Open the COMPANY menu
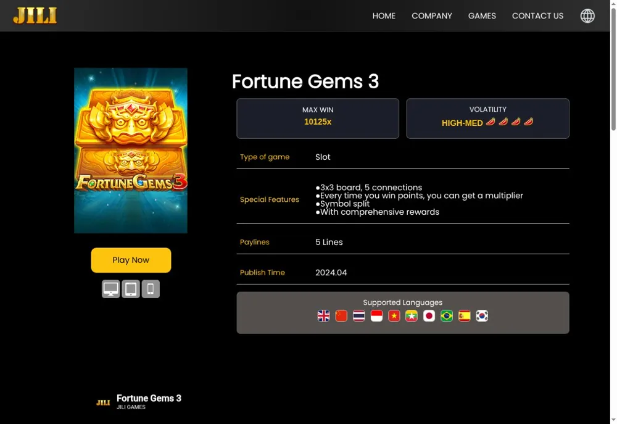Image resolution: width=617 pixels, height=424 pixels. pyautogui.click(x=432, y=16)
